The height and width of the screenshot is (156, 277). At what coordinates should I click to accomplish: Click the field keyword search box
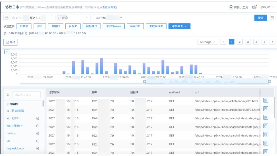(x=26, y=95)
